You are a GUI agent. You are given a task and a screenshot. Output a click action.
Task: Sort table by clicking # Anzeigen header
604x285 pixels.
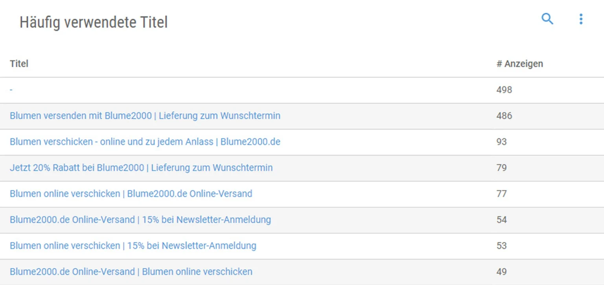click(520, 63)
